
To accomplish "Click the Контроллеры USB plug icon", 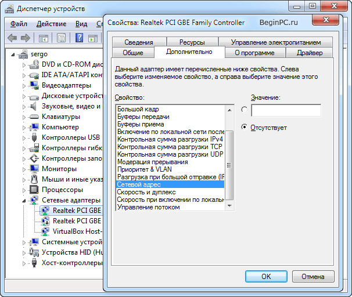I will [34, 137].
